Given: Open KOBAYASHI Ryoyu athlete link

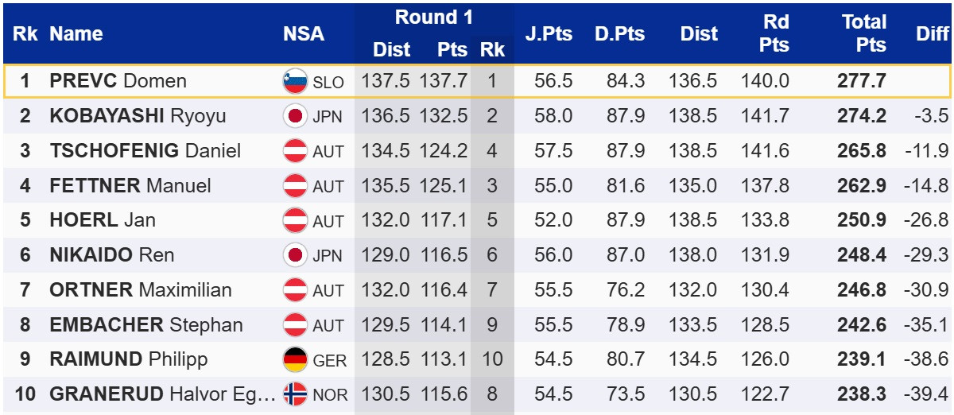Looking at the screenshot, I should (x=138, y=116).
